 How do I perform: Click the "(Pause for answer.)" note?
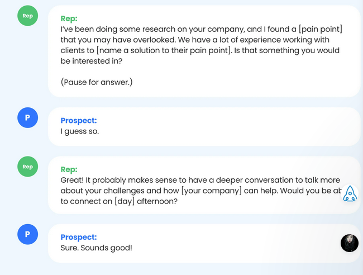[x=97, y=82]
